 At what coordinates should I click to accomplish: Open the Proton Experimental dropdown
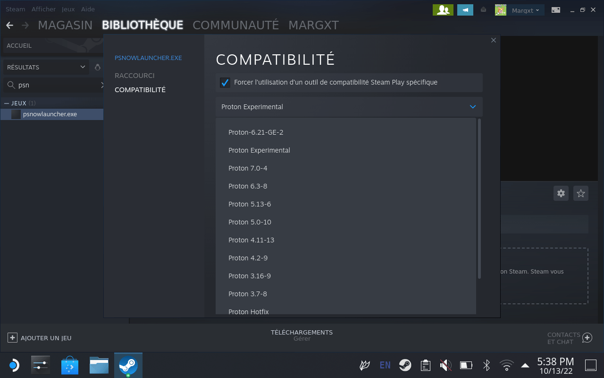tap(349, 107)
